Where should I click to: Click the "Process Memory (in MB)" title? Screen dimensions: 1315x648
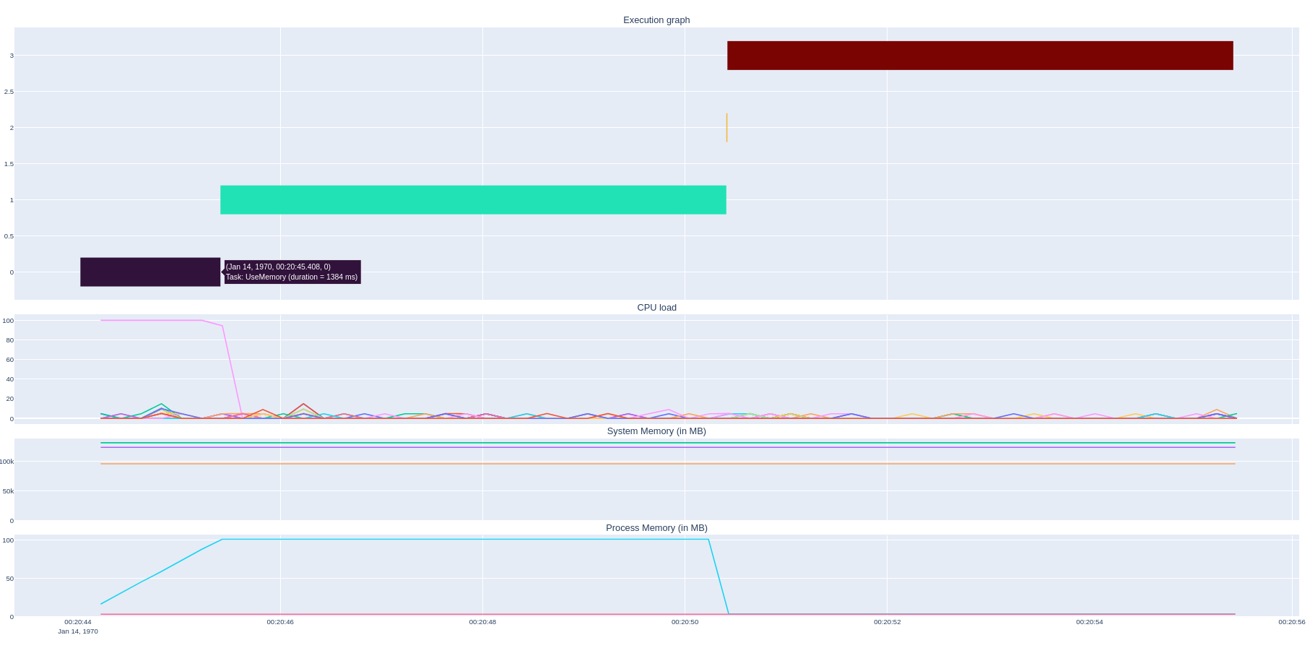click(656, 528)
